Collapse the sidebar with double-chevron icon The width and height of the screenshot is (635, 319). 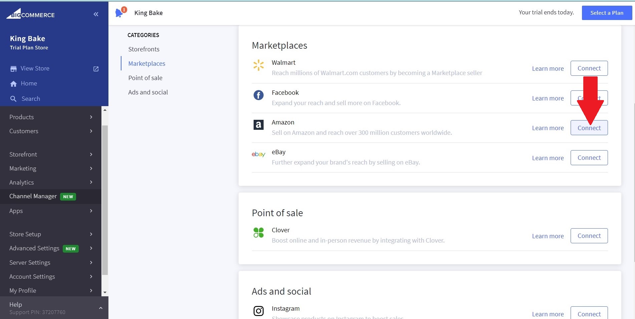pyautogui.click(x=96, y=14)
